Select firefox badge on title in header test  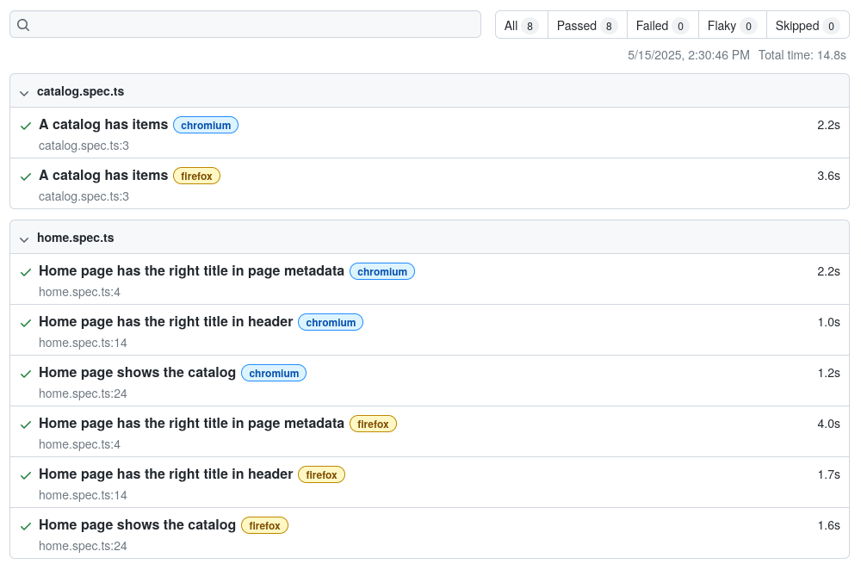tap(321, 474)
